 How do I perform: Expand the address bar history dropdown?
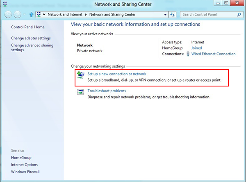165,14
